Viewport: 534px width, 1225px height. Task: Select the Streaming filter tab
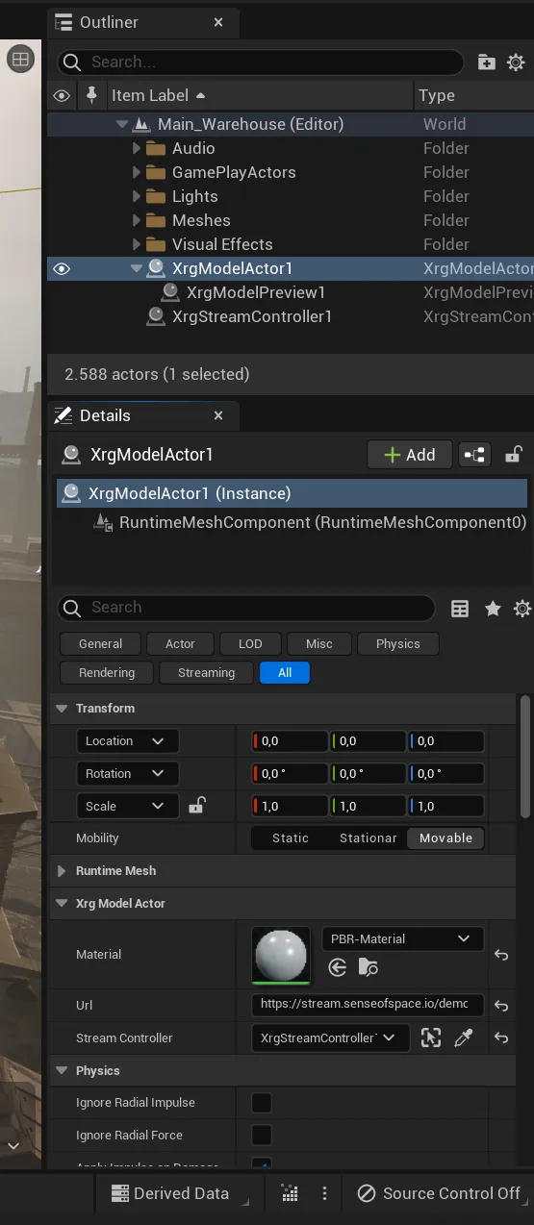coord(206,673)
